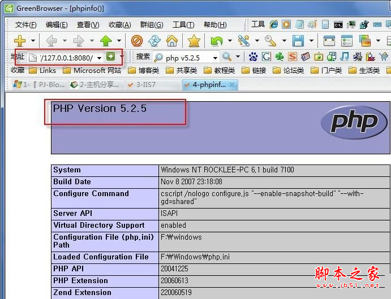Click the Google G search icon
391x299 pixels.
tap(267, 57)
